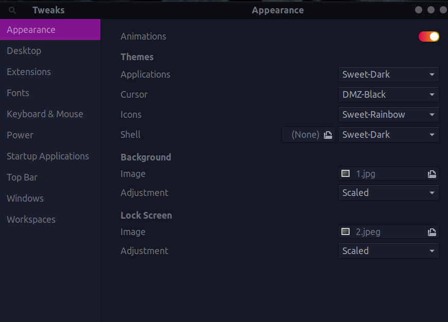Image resolution: width=448 pixels, height=322 pixels.
Task: Click the thumbnail preview icon for 1.jpg
Action: click(x=345, y=173)
